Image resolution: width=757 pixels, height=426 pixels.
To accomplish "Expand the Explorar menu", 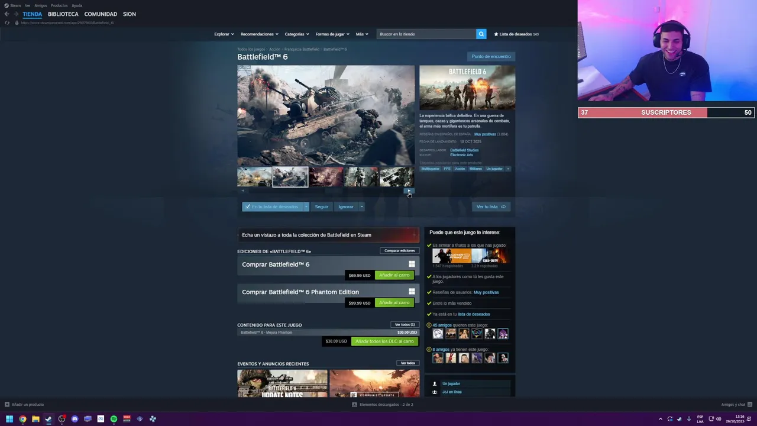I will coord(224,34).
